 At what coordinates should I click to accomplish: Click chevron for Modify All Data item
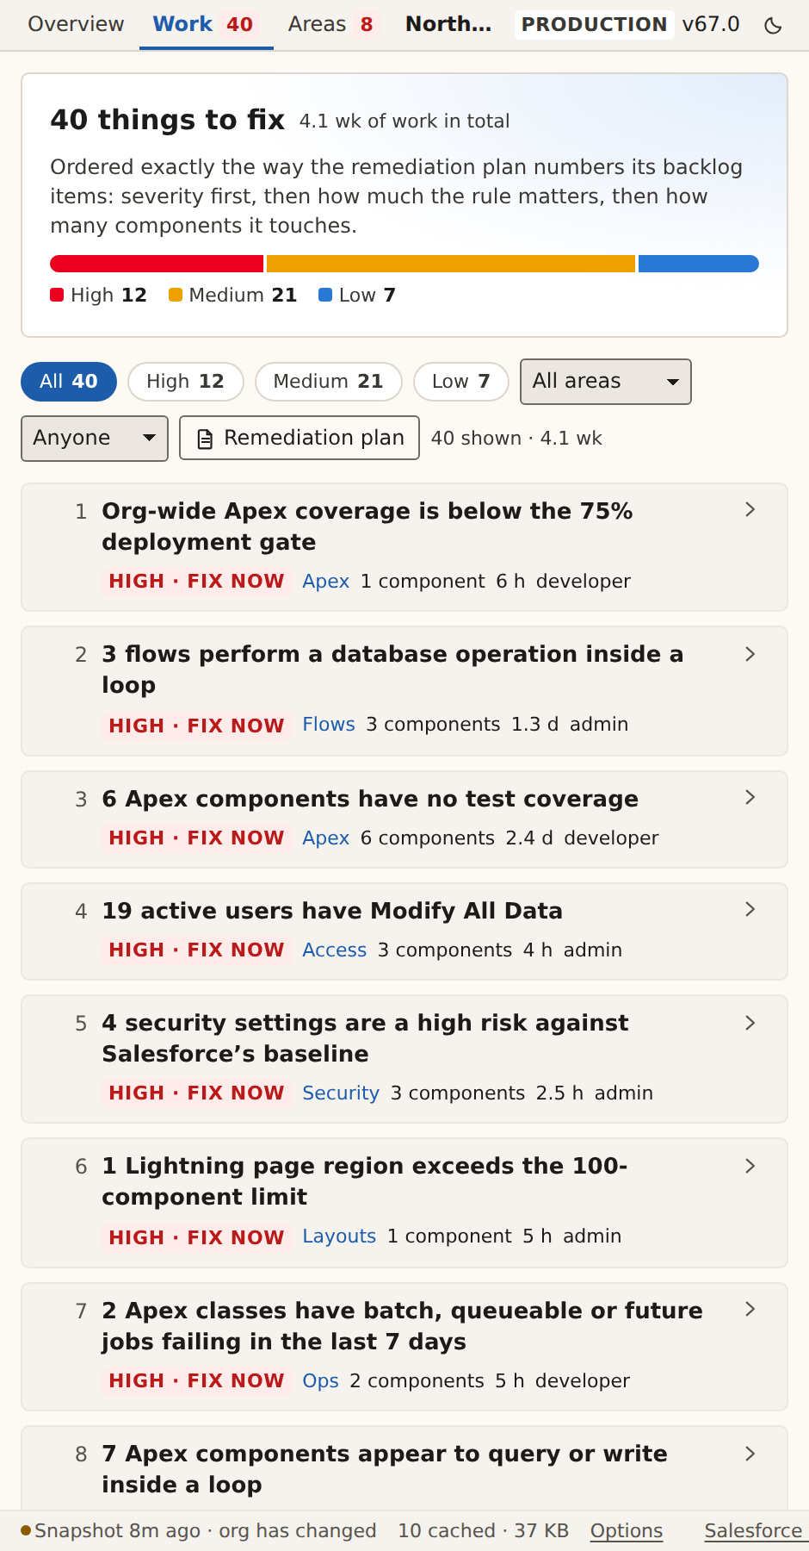coord(750,910)
